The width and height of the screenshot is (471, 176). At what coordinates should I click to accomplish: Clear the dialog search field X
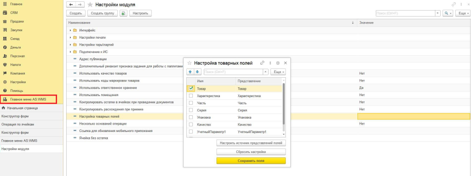(265, 72)
